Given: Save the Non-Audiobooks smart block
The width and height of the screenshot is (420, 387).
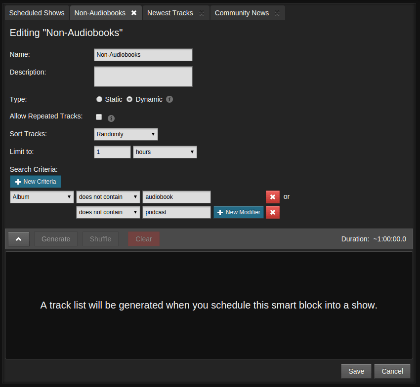Looking at the screenshot, I should click(x=356, y=371).
